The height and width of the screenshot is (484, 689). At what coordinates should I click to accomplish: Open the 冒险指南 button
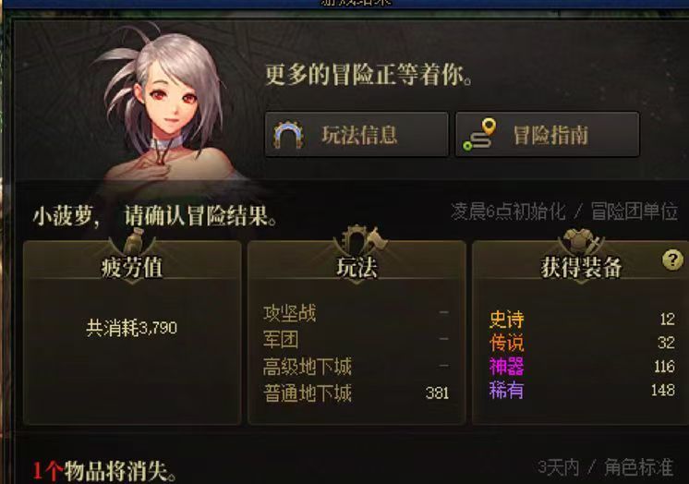[x=548, y=134]
